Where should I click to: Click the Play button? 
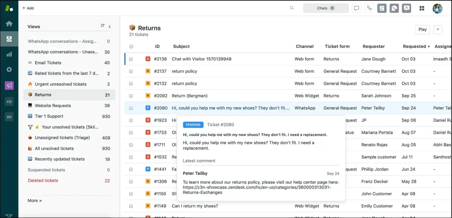pos(422,30)
